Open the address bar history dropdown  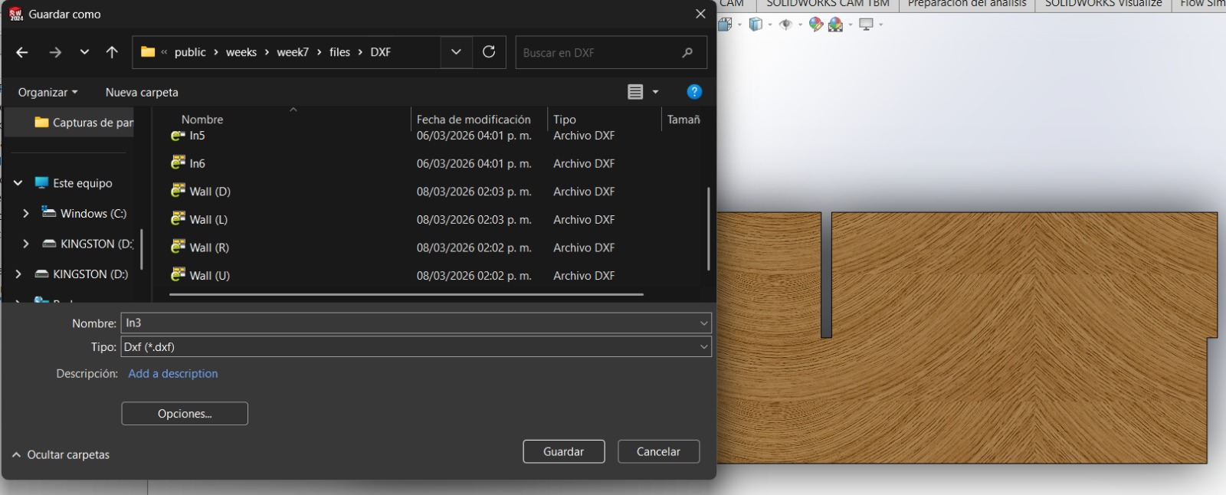click(x=456, y=52)
